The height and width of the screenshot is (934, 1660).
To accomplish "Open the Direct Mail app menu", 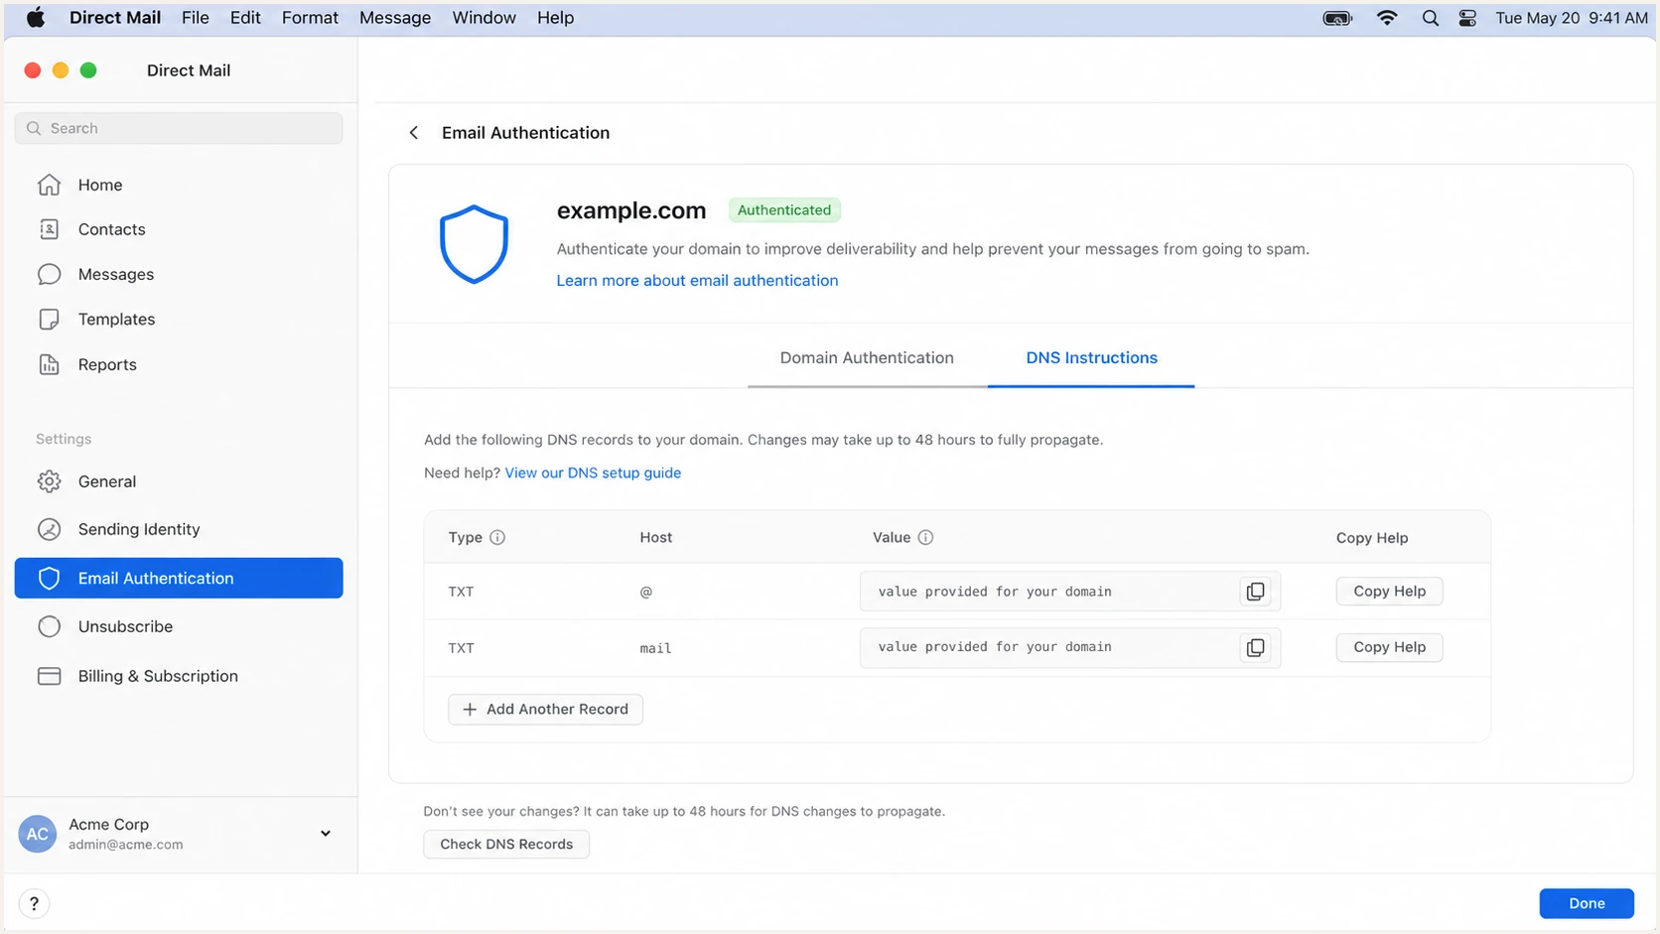I will [x=115, y=18].
